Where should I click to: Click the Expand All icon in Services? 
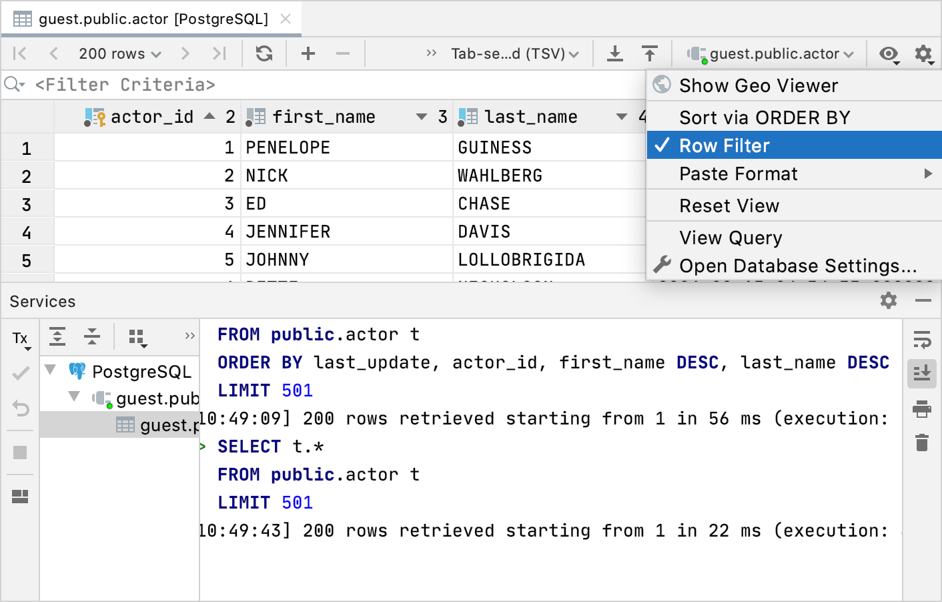pos(57,336)
